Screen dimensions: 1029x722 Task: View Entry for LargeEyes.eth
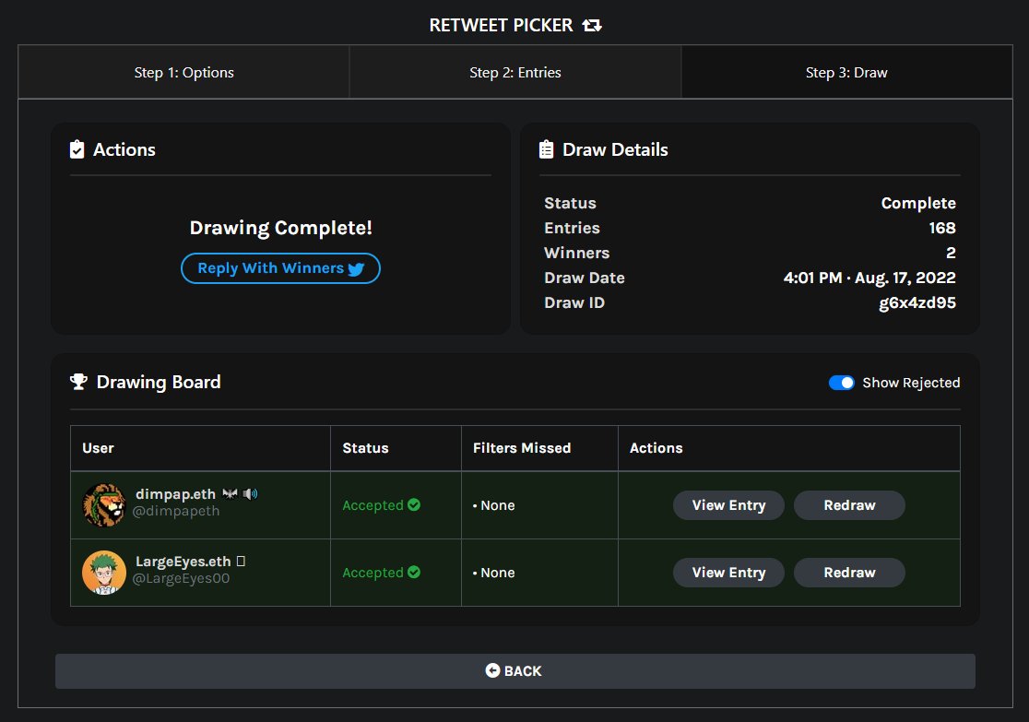pyautogui.click(x=728, y=573)
